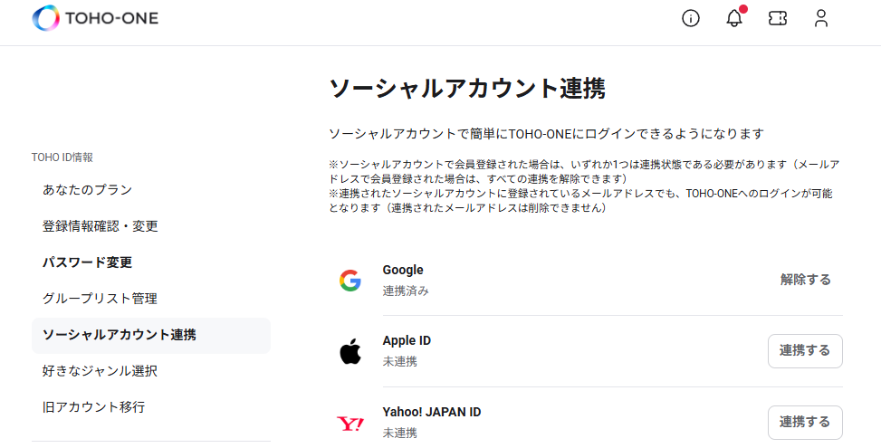The image size is (881, 448).
Task: Open the notifications bell
Action: coord(734,18)
